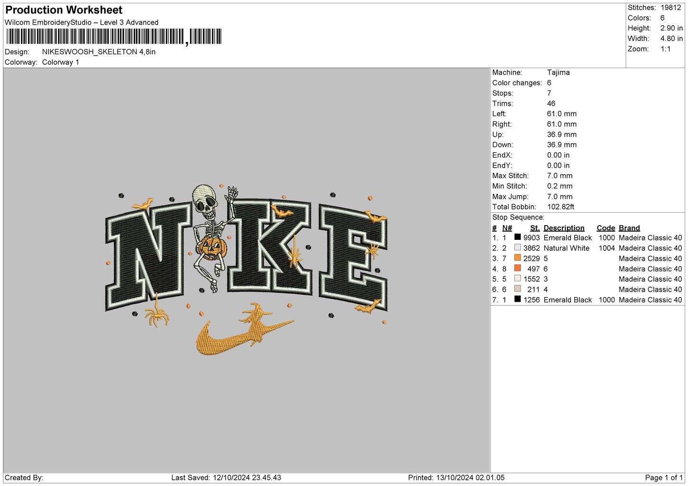Click the stitch count 3862

531,248
